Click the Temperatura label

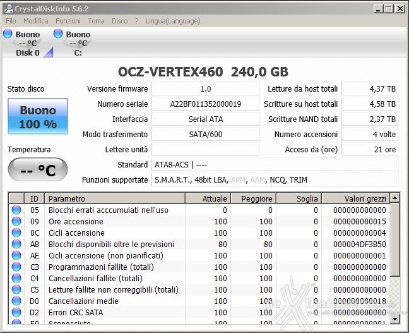pos(29,149)
